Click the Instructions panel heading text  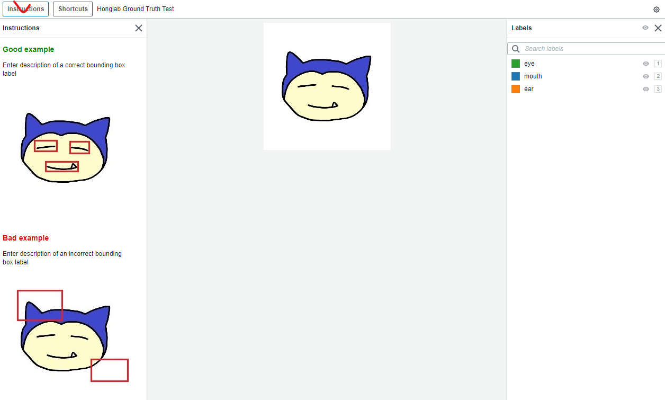point(21,28)
